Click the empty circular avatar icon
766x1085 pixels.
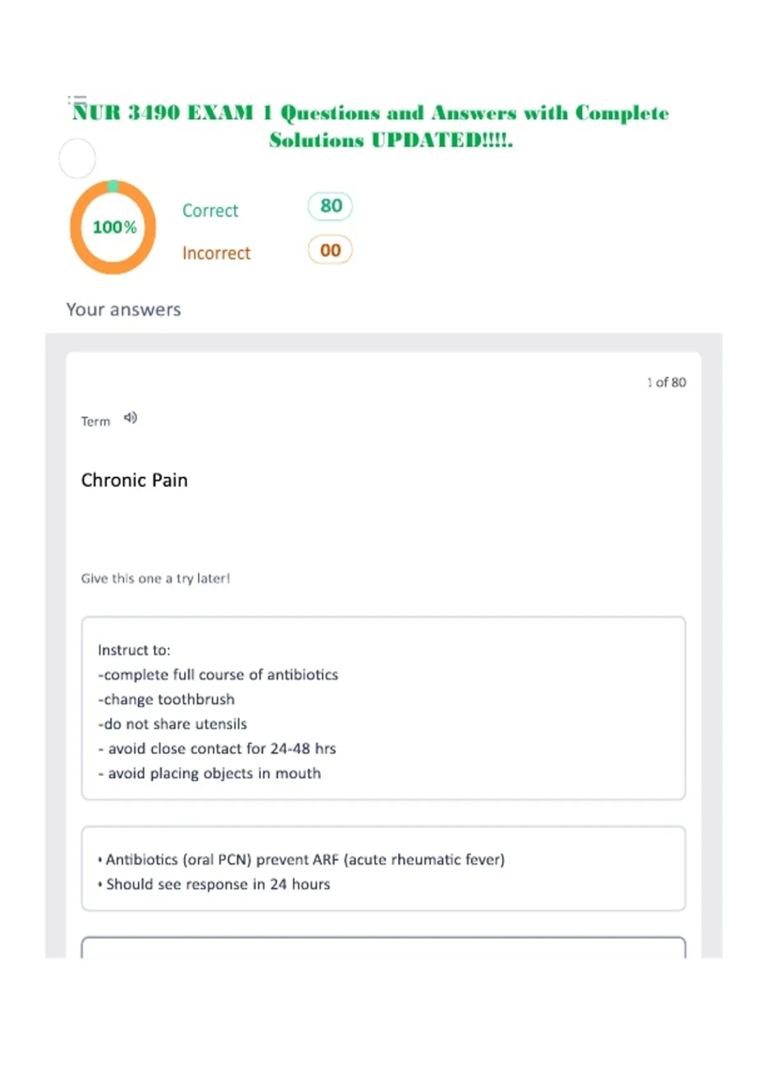click(77, 158)
